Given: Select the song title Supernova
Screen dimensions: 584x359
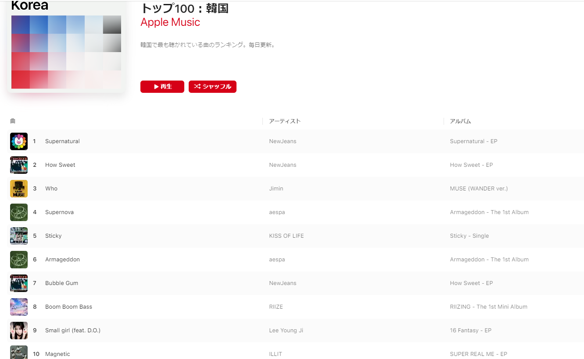Looking at the screenshot, I should 59,212.
